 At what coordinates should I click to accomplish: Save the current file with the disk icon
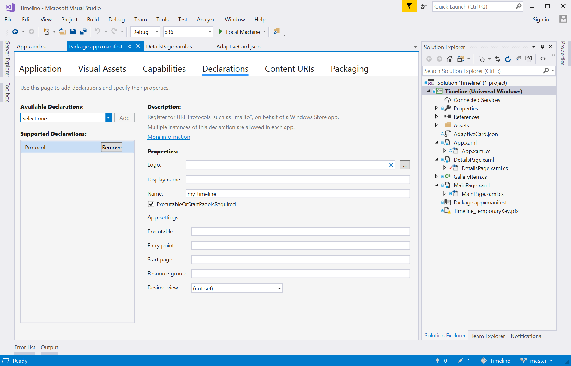(73, 32)
